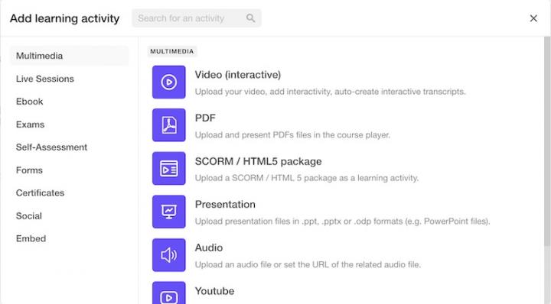Select the PDF document icon
551x304 pixels.
click(168, 125)
